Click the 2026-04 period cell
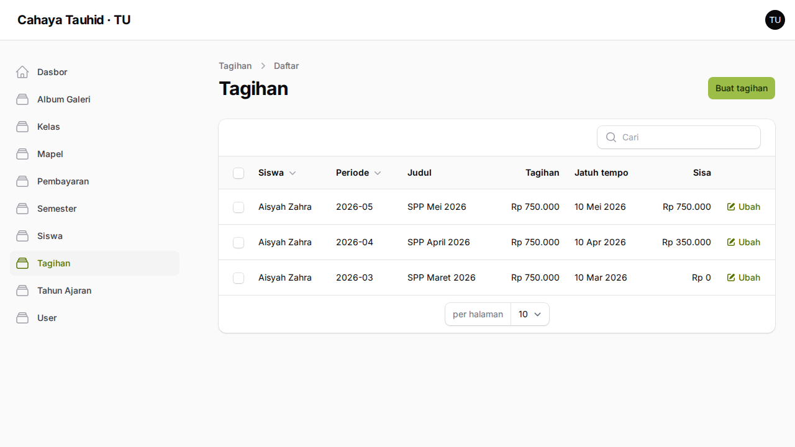 355,242
